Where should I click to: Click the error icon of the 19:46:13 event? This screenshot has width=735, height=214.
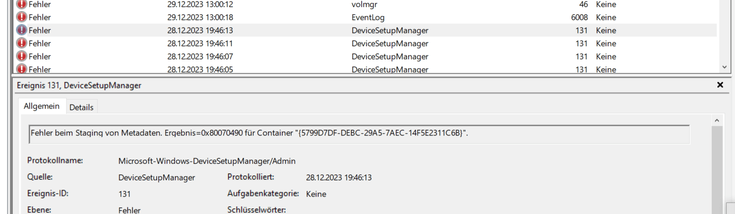click(x=22, y=30)
